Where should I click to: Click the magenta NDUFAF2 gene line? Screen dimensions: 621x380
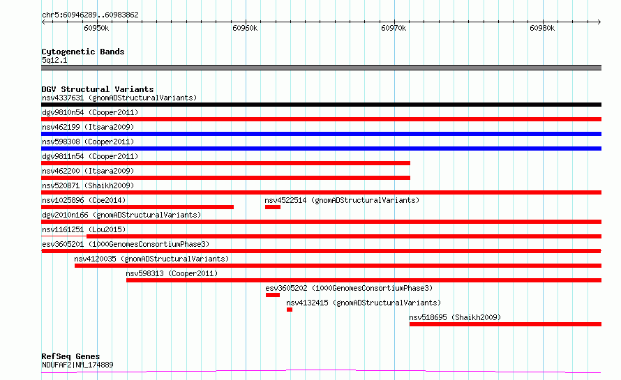[321, 371]
